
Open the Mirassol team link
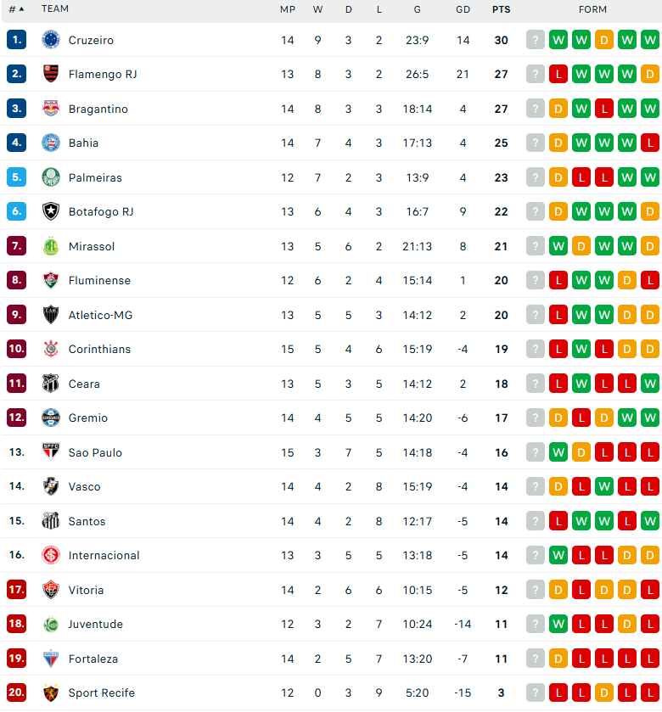(92, 246)
